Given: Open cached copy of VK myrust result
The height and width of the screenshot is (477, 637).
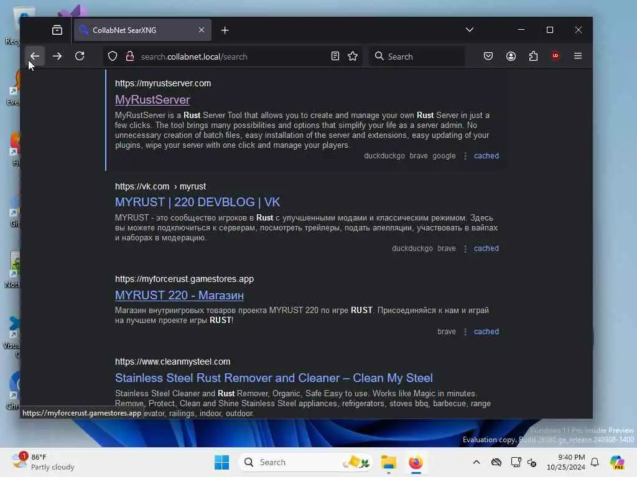Looking at the screenshot, I should click(x=486, y=248).
